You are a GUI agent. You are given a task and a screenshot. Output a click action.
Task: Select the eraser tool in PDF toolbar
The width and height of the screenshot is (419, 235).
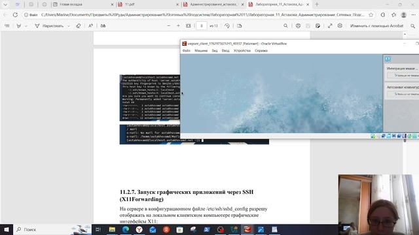click(x=79, y=26)
